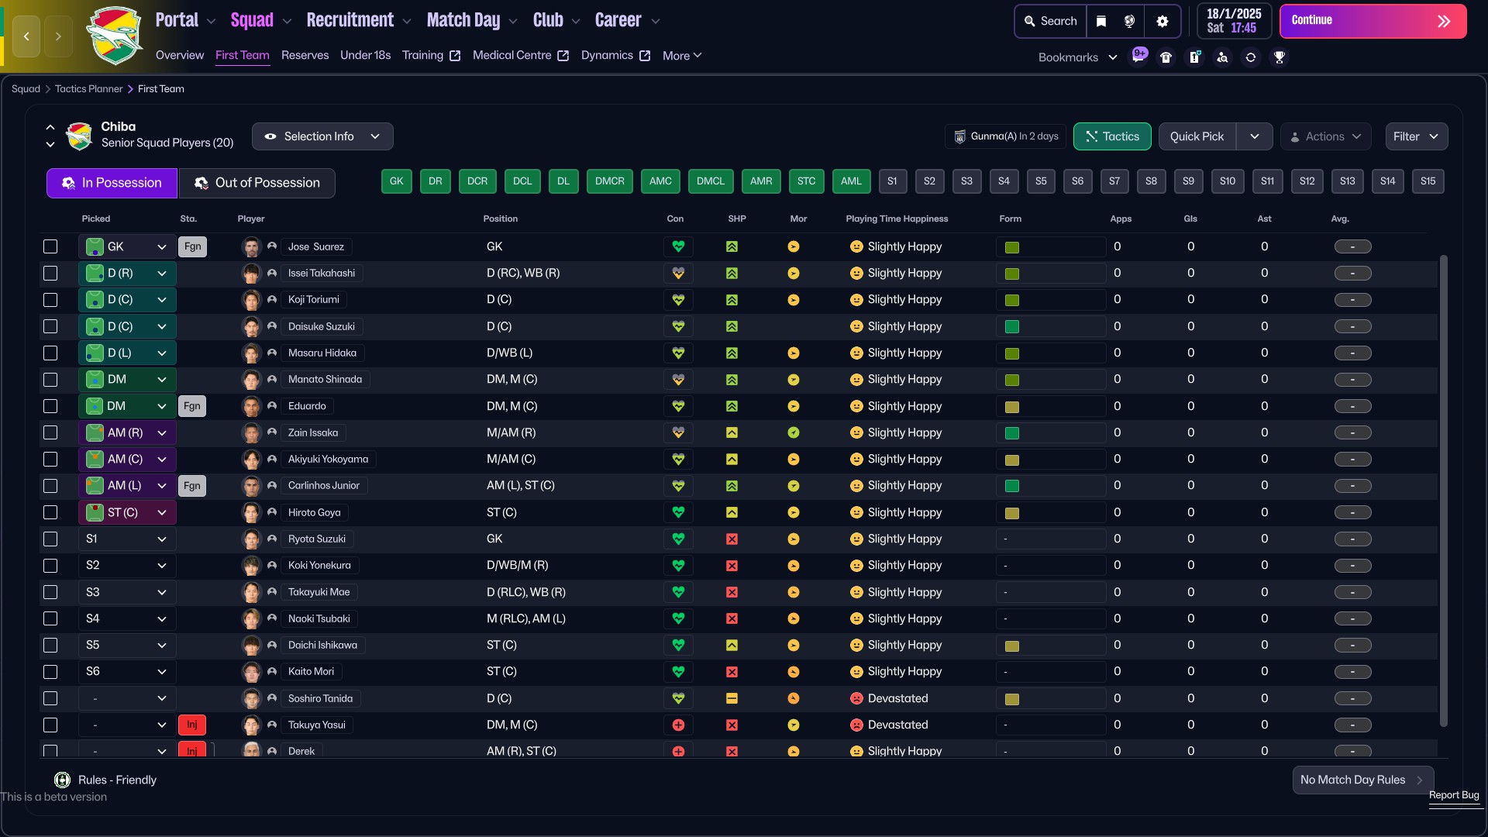Open the messages inbox icon with 9+ badge

click(x=1138, y=57)
